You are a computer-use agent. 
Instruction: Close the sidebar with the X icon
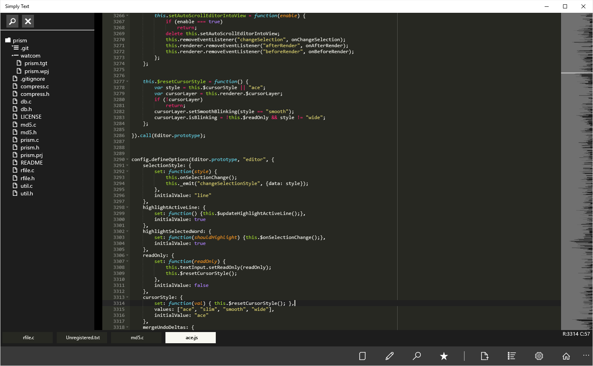pyautogui.click(x=28, y=21)
